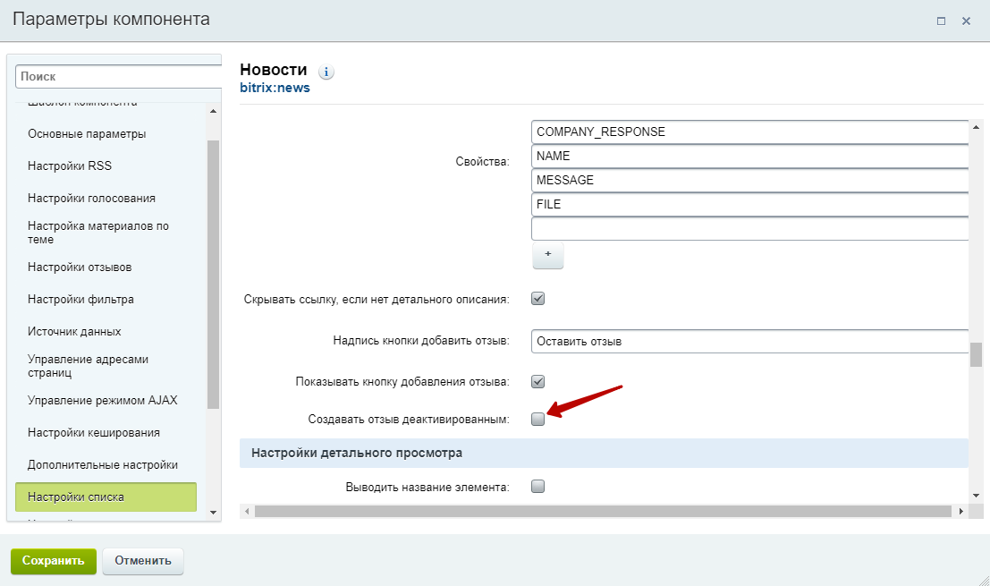Select highlighted Настройки списка item

pyautogui.click(x=106, y=497)
